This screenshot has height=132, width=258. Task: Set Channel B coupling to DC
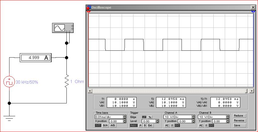coord(211,125)
